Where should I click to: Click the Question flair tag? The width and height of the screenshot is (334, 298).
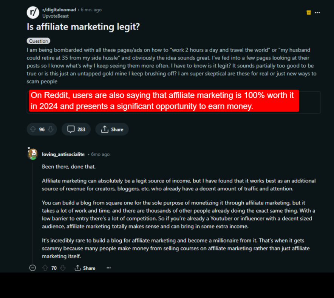(x=38, y=41)
